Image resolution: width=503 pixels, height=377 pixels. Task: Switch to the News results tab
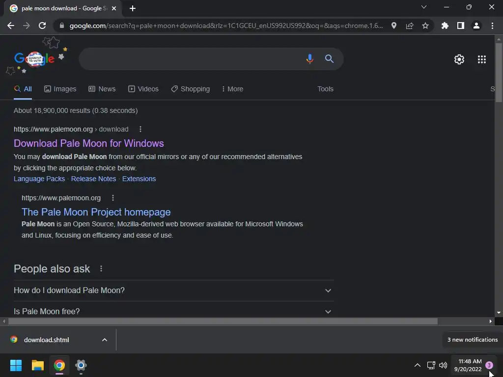[x=102, y=89]
